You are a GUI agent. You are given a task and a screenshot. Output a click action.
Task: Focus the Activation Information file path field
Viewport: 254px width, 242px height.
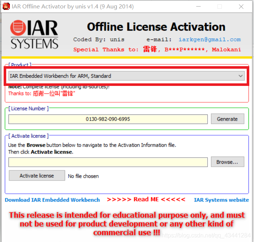point(108,162)
